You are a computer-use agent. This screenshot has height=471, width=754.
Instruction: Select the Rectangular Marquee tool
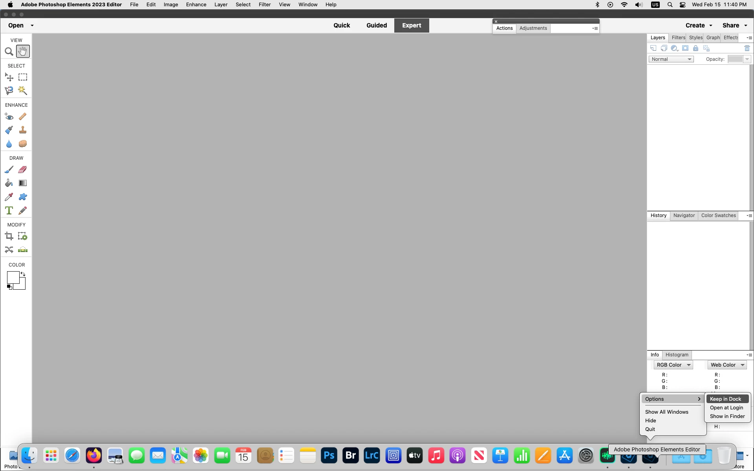(23, 77)
